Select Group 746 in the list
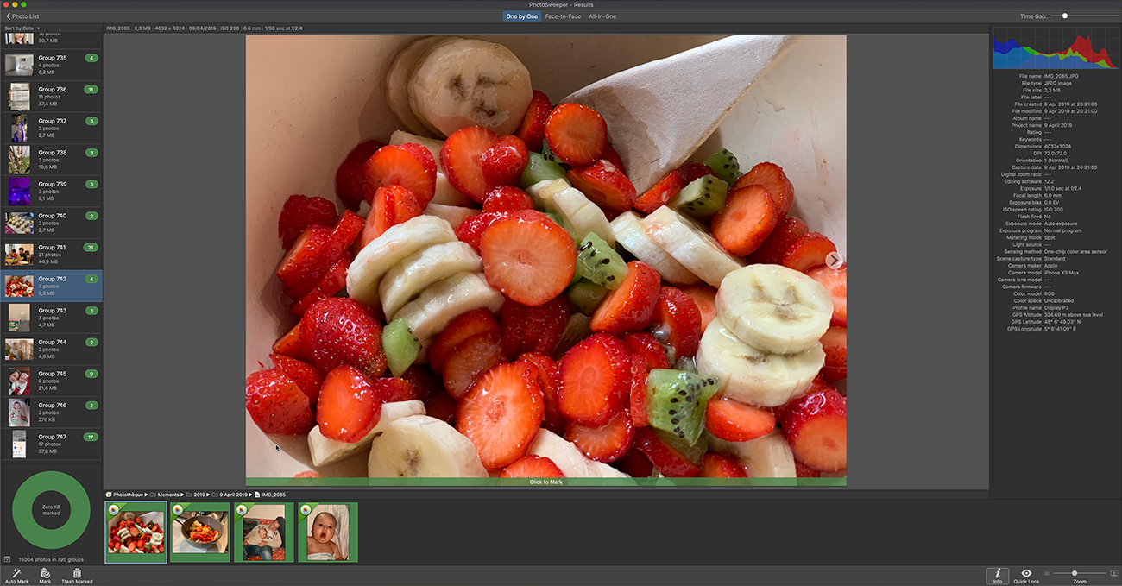 coord(51,412)
